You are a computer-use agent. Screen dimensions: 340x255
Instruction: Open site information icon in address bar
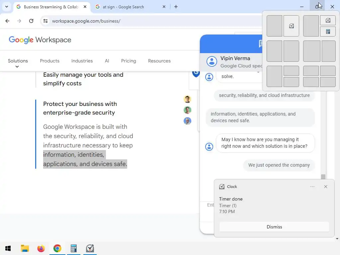(x=45, y=21)
